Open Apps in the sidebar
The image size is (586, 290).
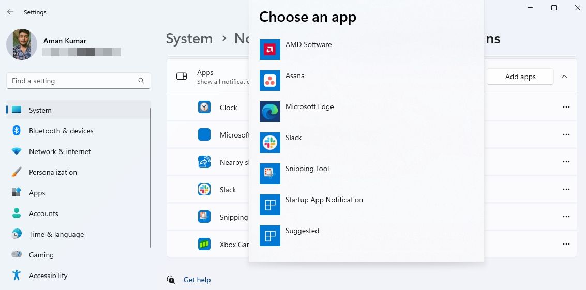coord(79,193)
